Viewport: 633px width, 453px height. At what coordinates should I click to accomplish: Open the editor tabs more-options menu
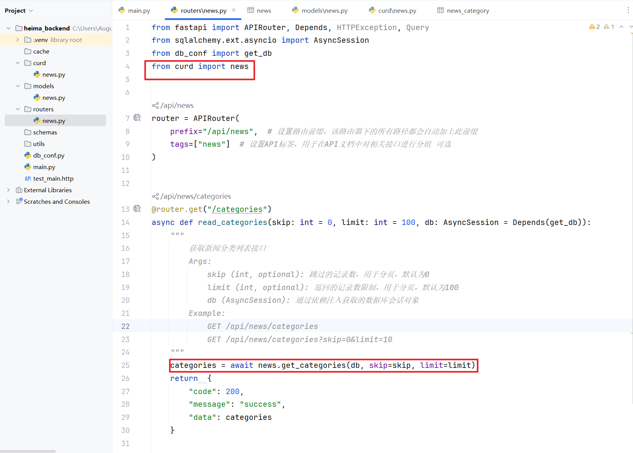coord(628,10)
